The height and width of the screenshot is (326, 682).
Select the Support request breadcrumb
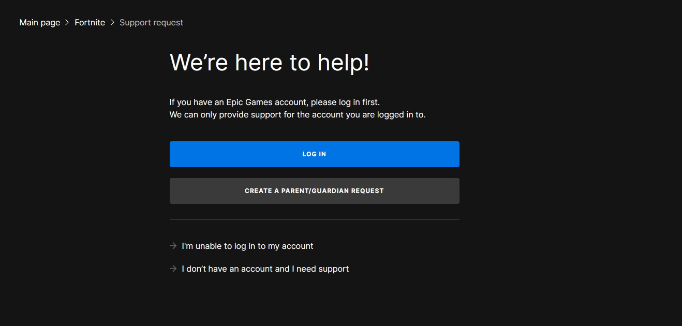click(151, 23)
